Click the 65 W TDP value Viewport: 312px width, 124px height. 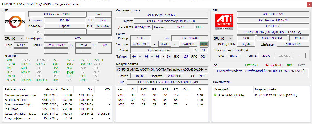103,20
